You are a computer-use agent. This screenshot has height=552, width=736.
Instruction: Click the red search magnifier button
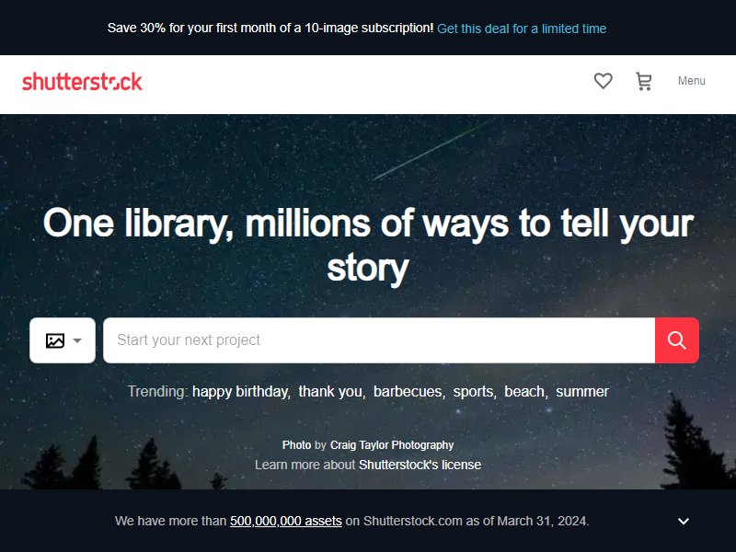point(676,340)
